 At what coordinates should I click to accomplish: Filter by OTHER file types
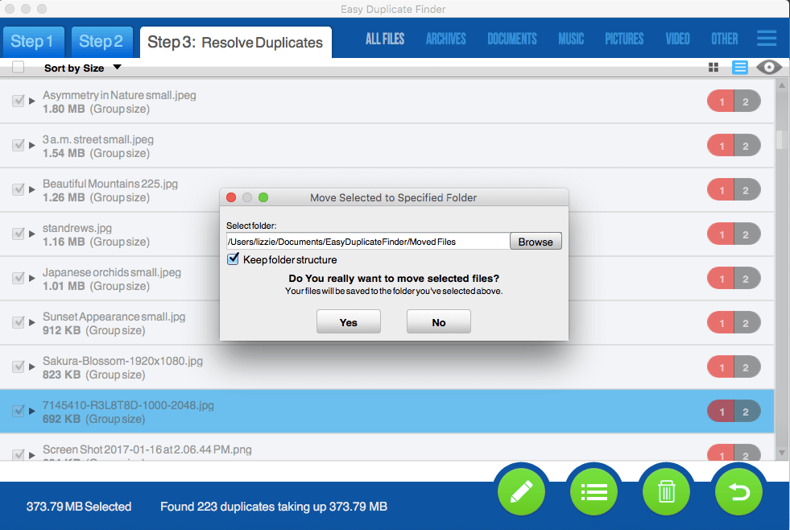tap(725, 39)
